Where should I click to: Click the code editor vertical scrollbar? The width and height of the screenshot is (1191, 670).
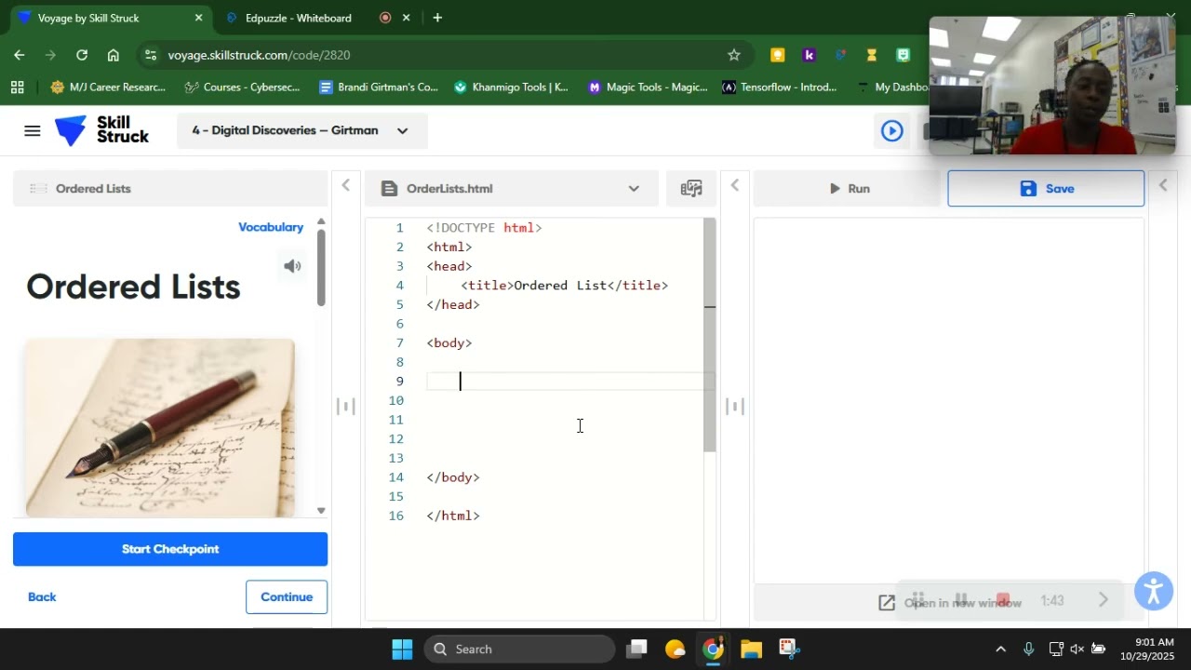[710, 335]
